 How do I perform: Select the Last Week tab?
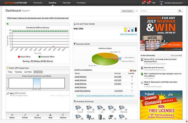(28, 72)
